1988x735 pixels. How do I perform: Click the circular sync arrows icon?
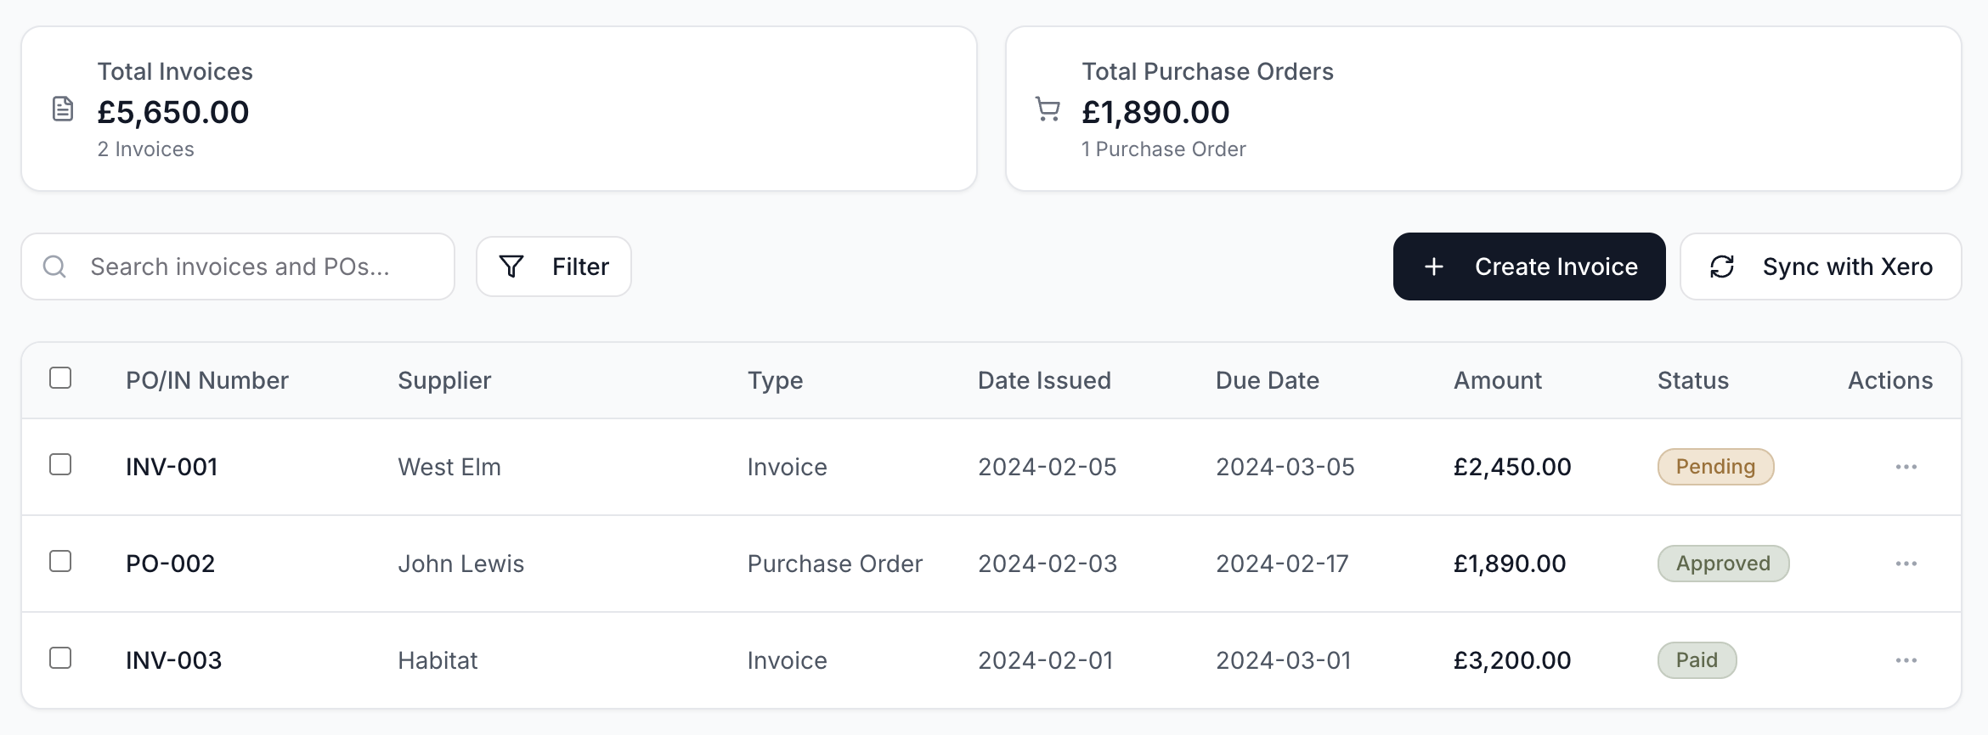(1723, 266)
